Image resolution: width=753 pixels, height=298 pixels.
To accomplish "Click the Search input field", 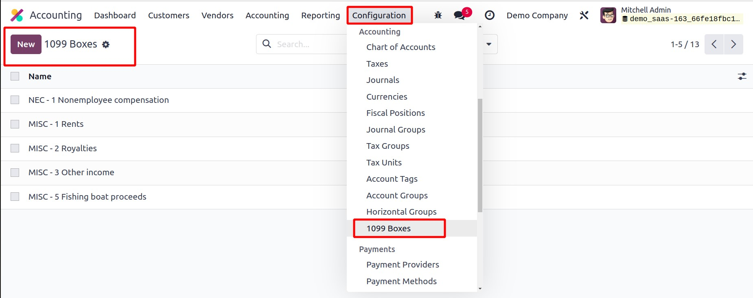I will tap(309, 44).
